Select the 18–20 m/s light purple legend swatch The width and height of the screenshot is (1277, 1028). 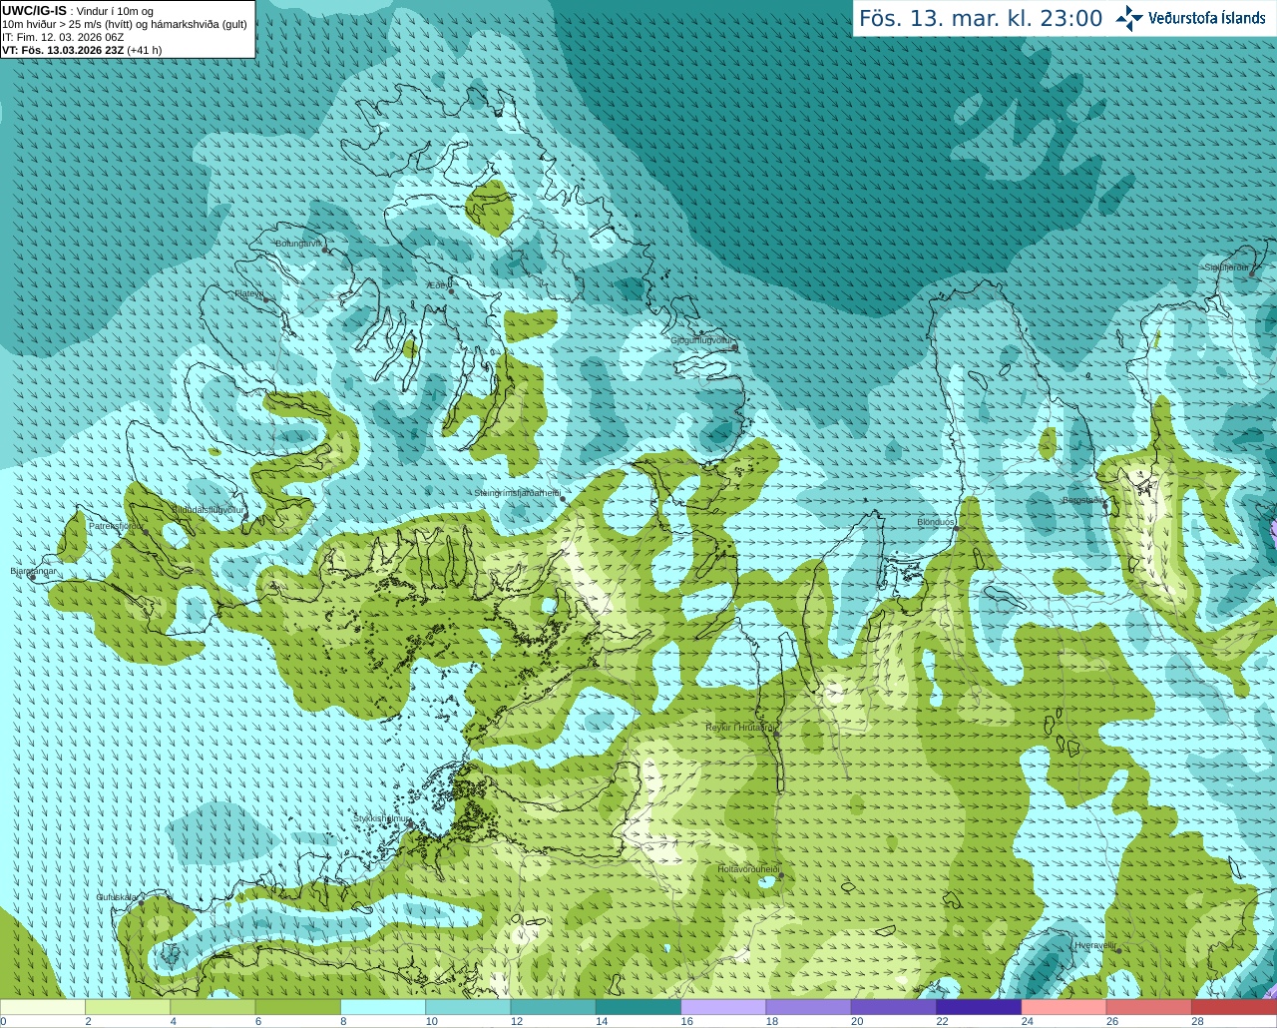click(x=809, y=1006)
